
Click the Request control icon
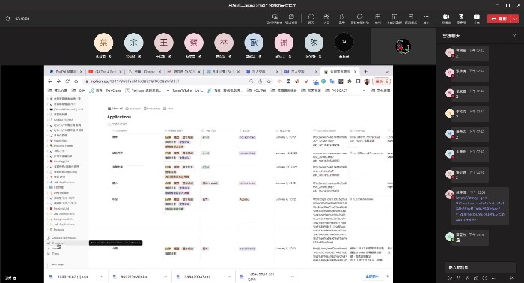275,19
